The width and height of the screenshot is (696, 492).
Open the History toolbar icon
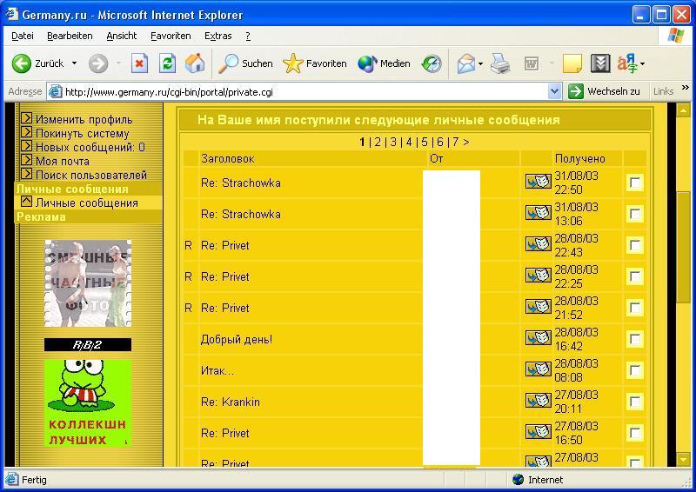coord(432,63)
